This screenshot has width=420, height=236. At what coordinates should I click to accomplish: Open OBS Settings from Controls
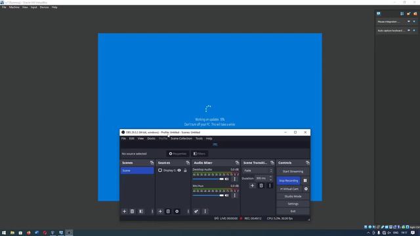pyautogui.click(x=293, y=204)
